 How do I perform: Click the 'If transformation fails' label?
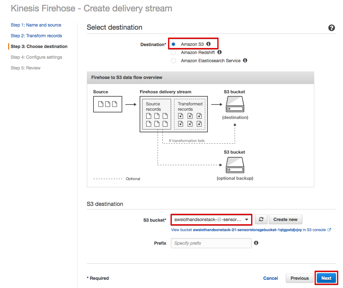click(187, 141)
